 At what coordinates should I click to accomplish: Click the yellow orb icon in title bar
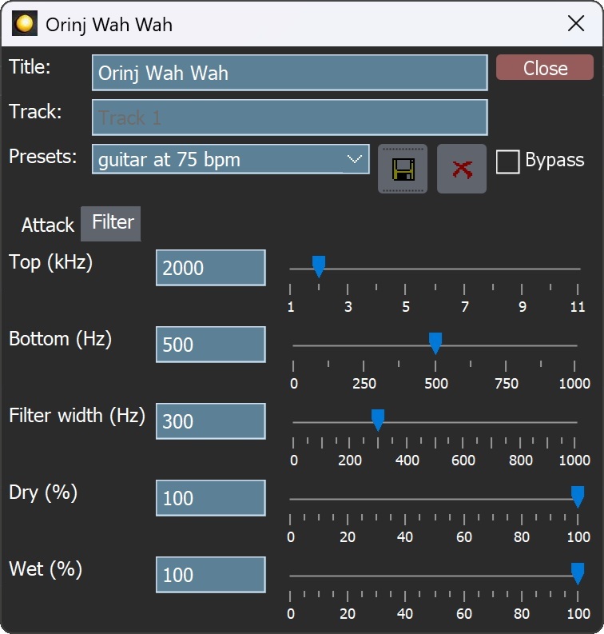point(26,24)
